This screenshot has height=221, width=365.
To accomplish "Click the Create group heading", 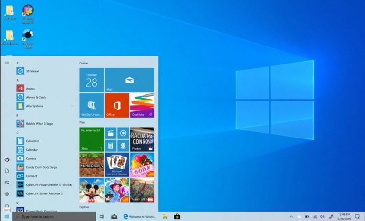I will [84, 63].
